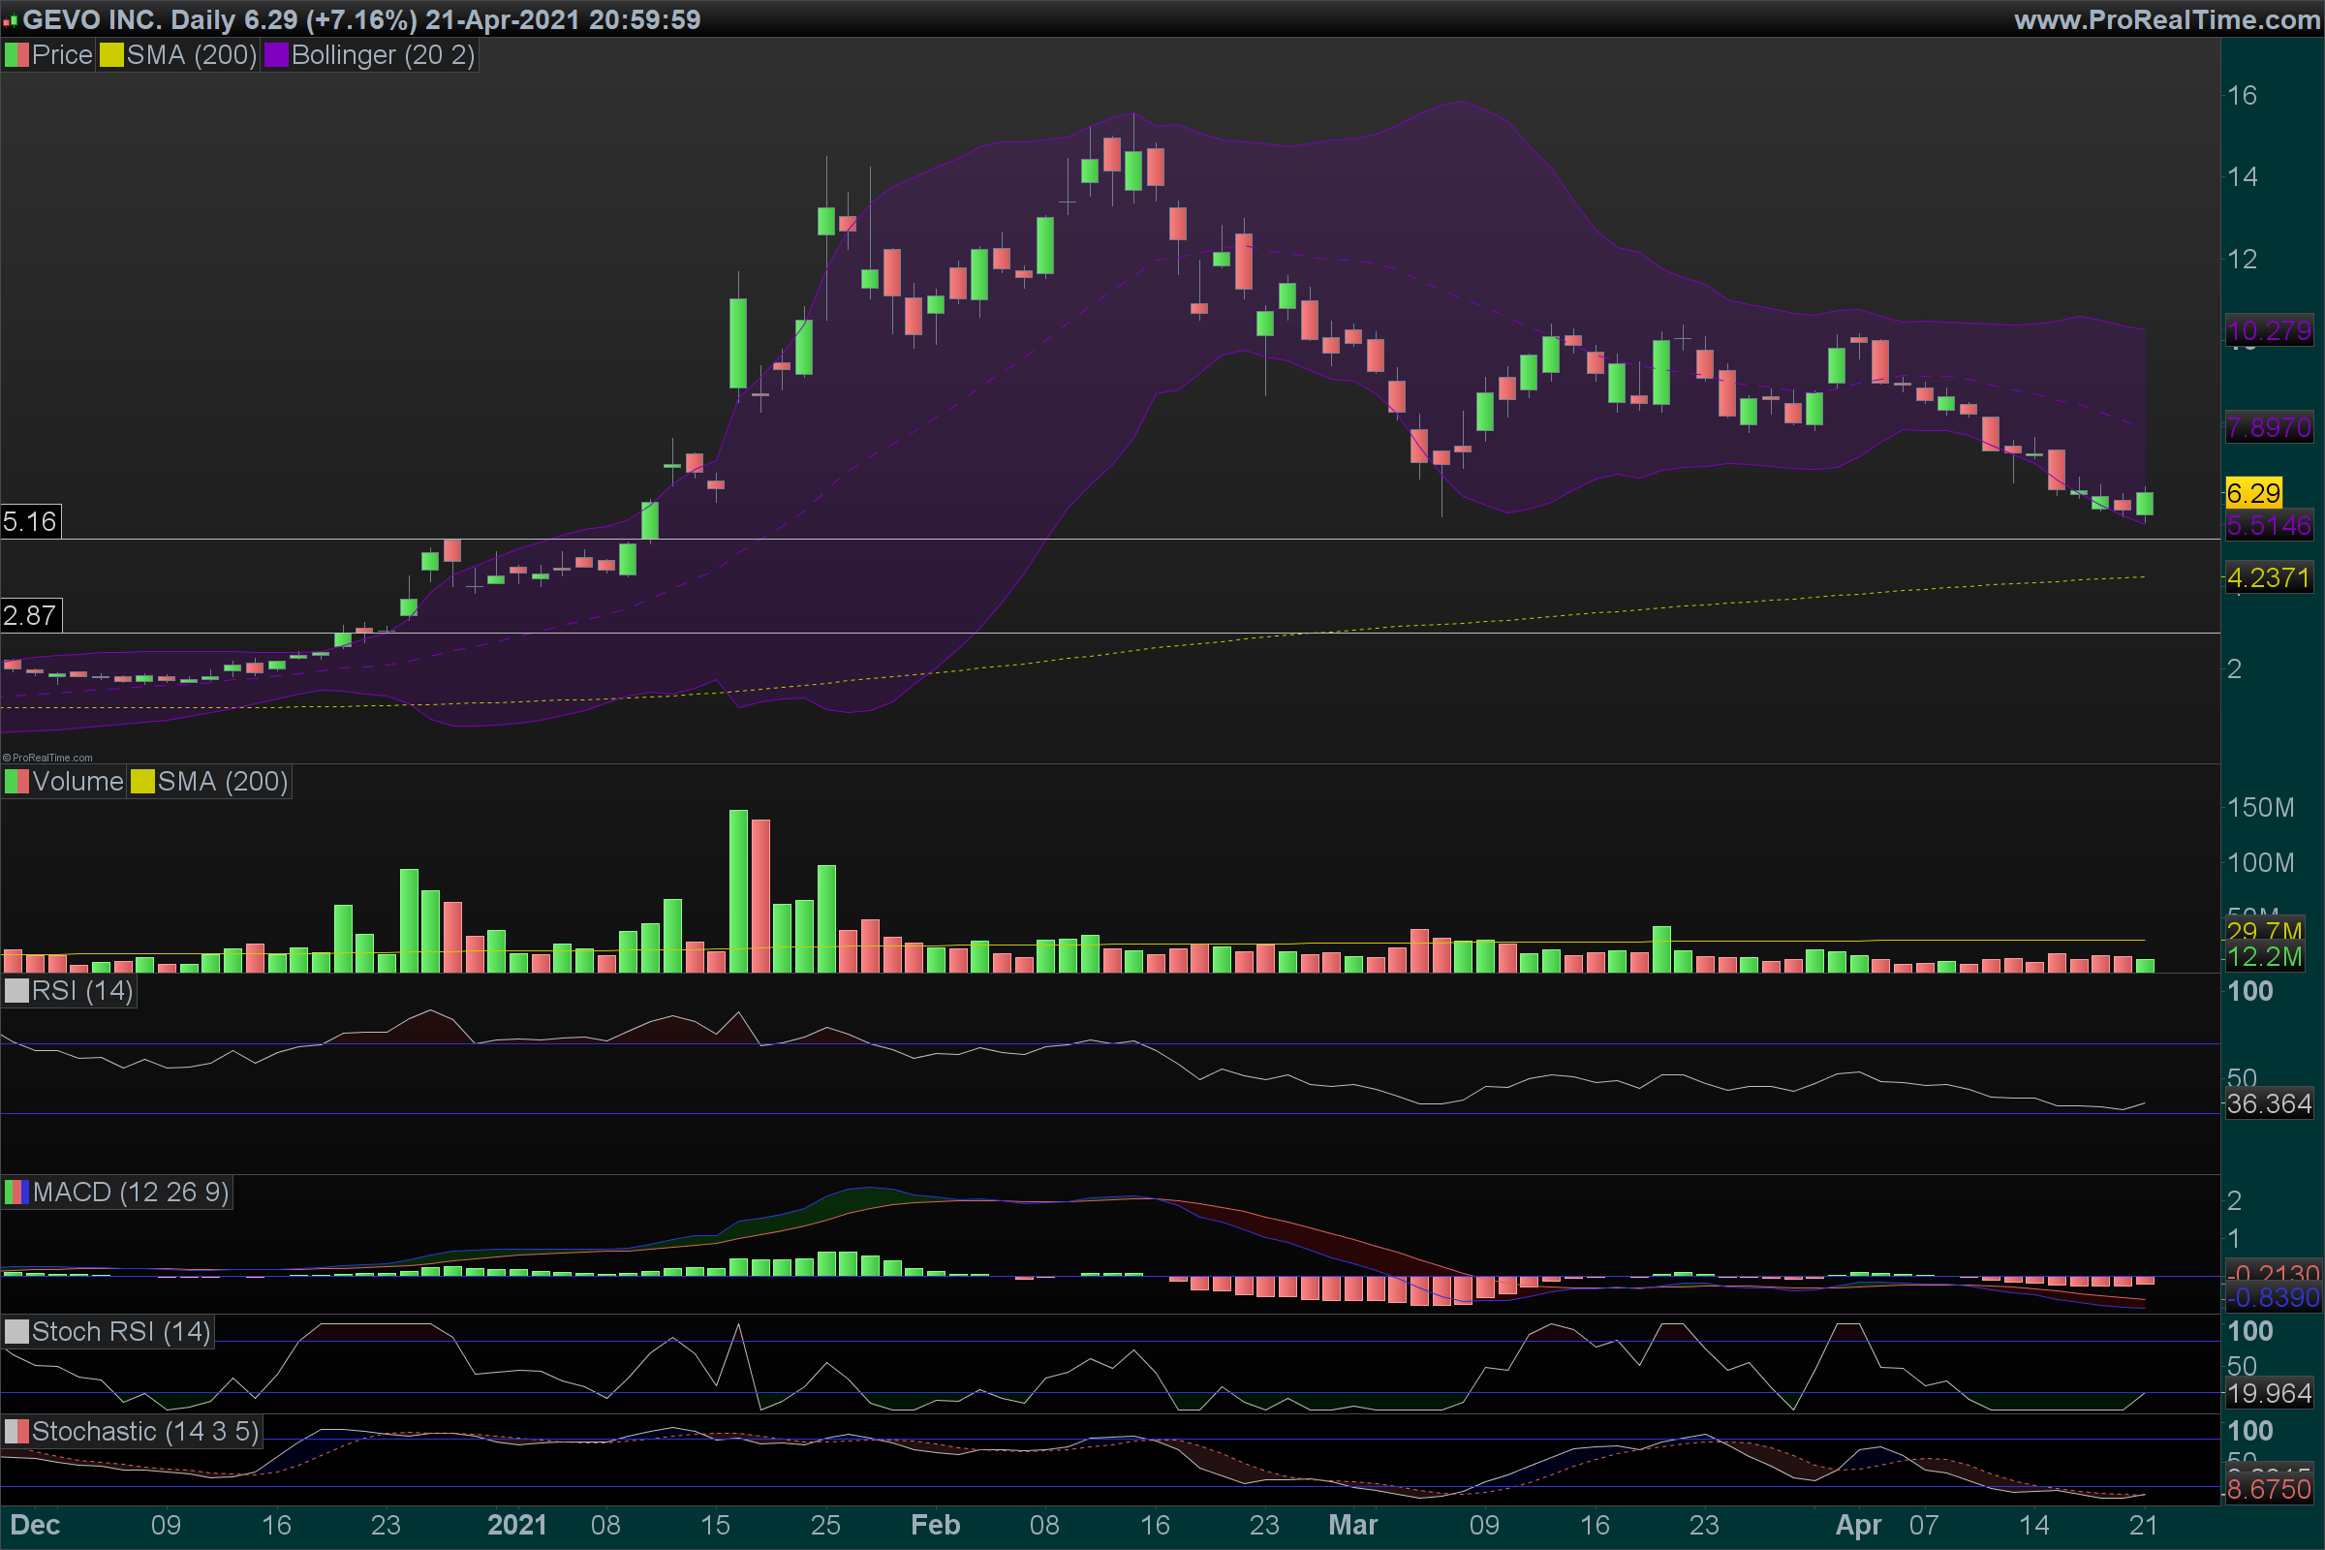The height and width of the screenshot is (1550, 2325).
Task: Click the Stochastic (14 3 5) label
Action: [x=144, y=1432]
